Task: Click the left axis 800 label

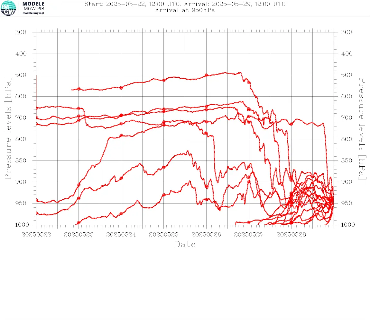Action: point(21,139)
